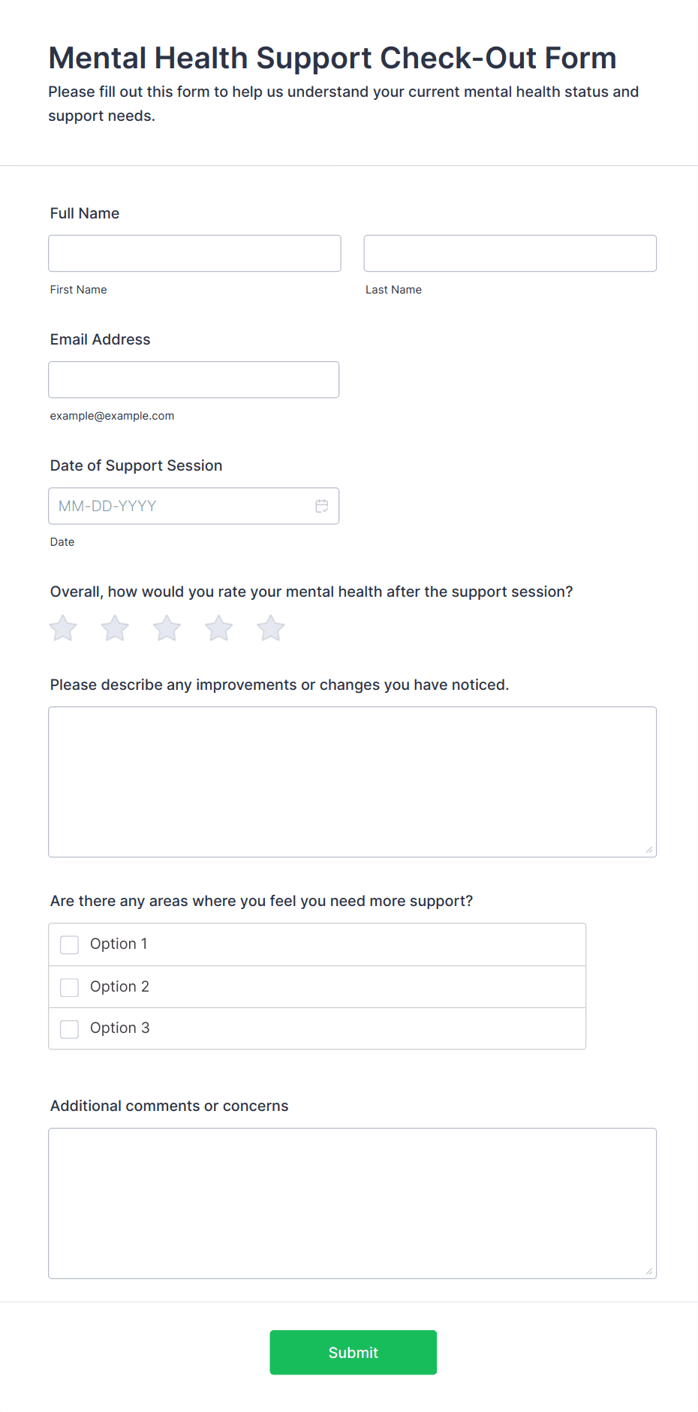Open the Date of Support Session field
The image size is (698, 1412).
click(x=180, y=506)
